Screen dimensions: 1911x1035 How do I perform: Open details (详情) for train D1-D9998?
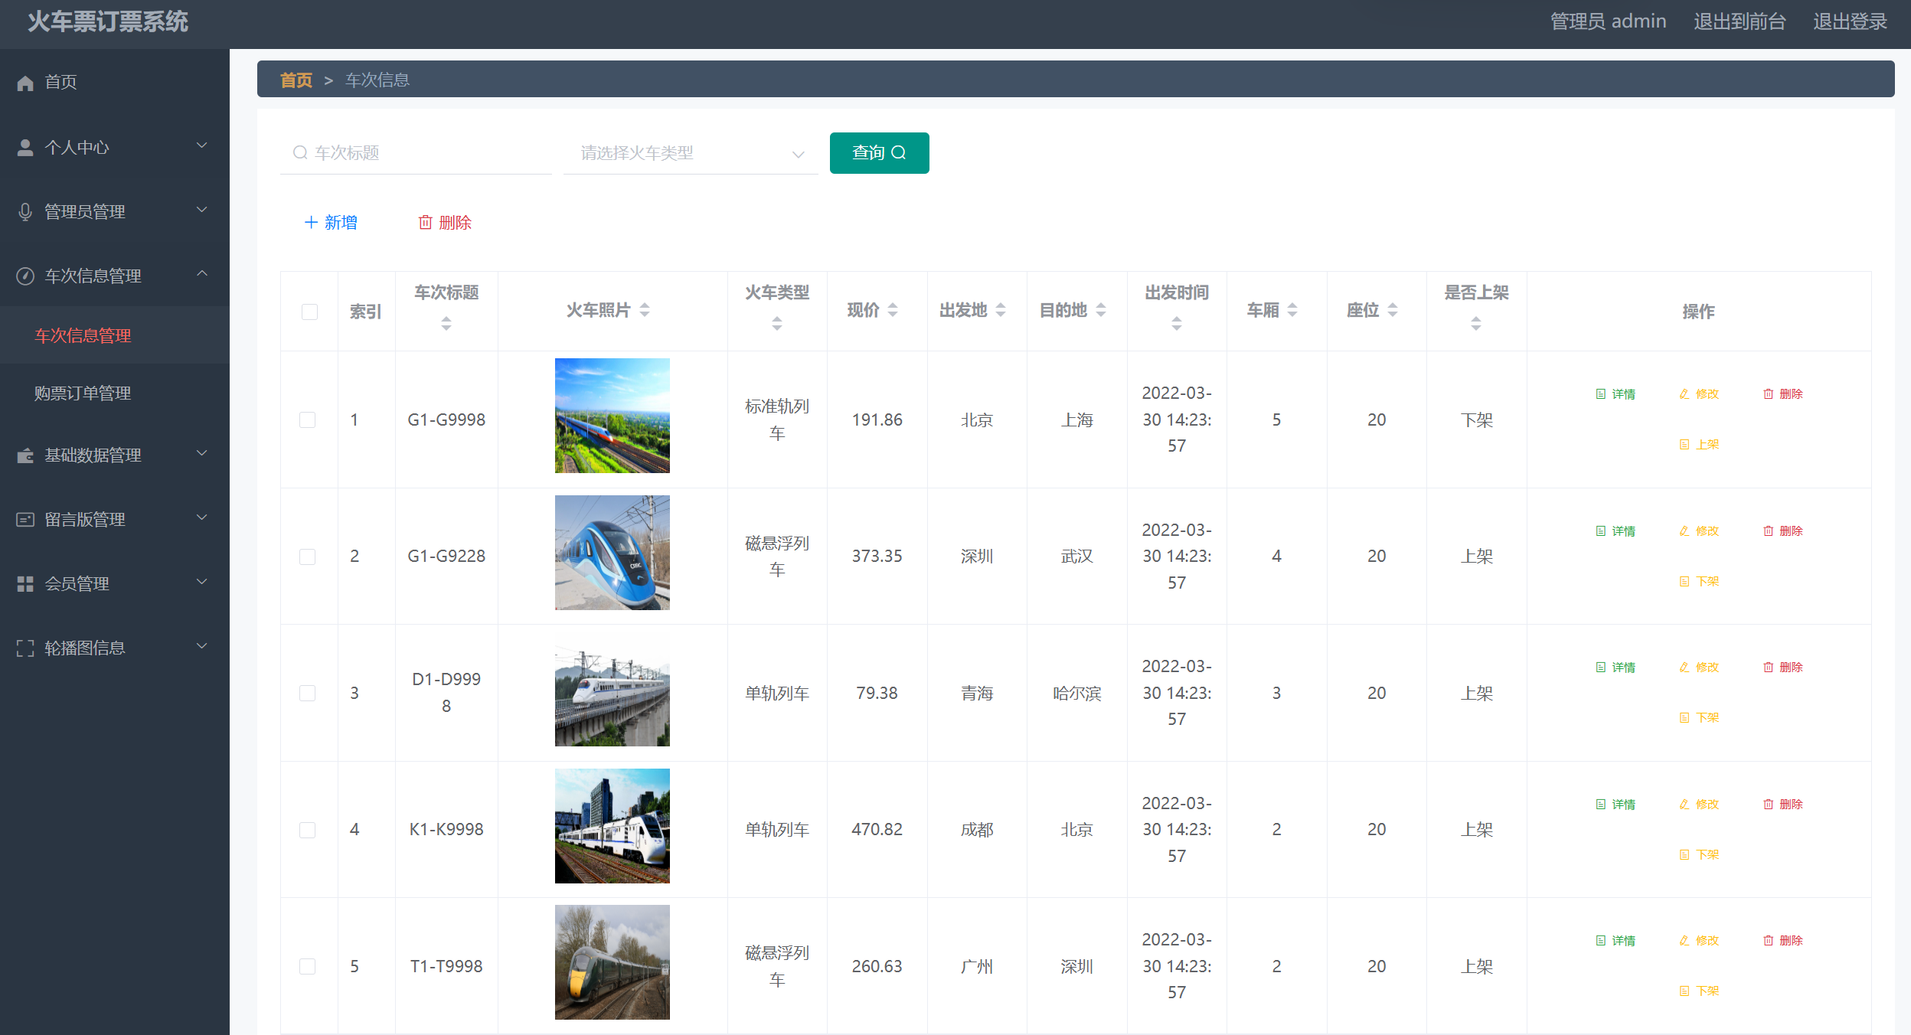1615,668
